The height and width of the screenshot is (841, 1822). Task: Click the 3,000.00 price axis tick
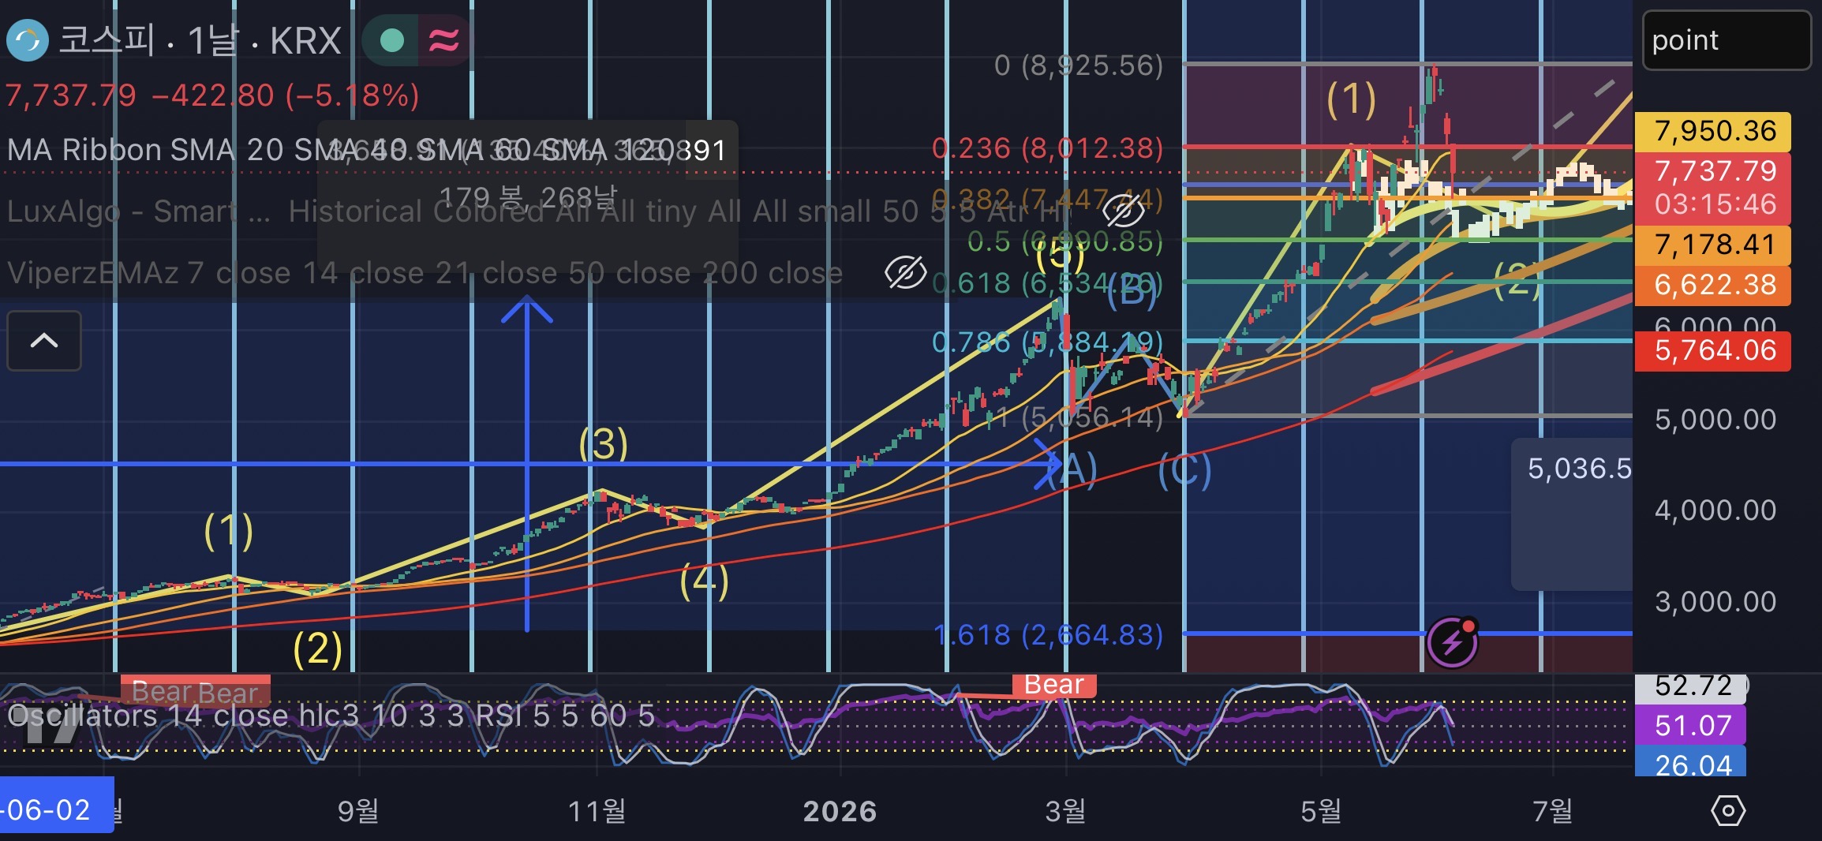[1715, 602]
